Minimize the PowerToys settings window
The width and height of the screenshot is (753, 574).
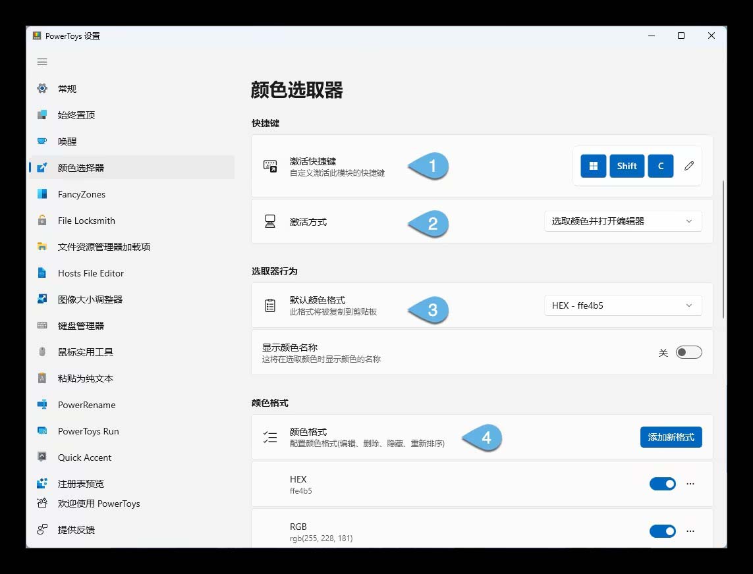pos(651,36)
